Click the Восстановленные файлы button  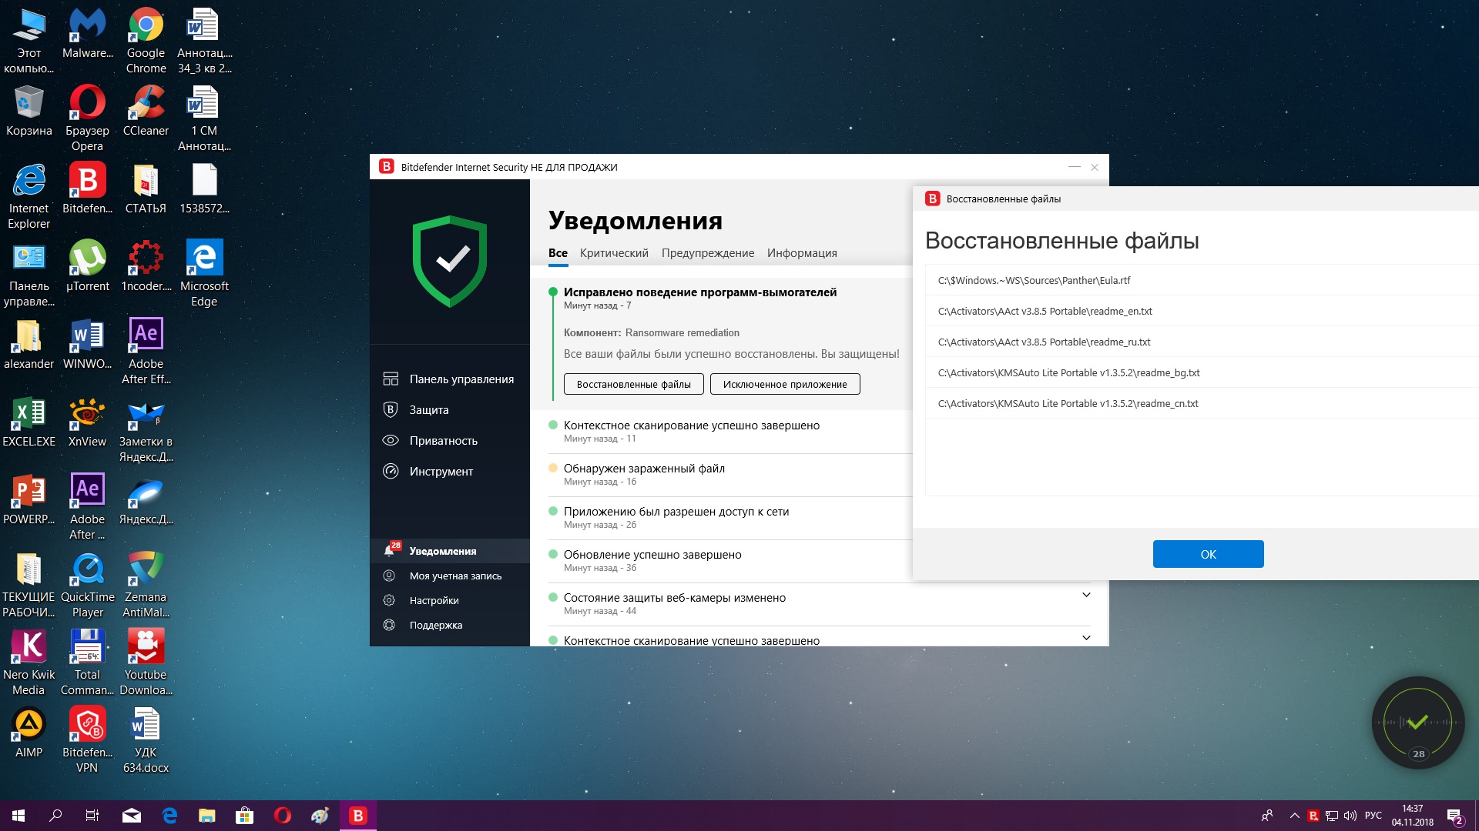[633, 384]
